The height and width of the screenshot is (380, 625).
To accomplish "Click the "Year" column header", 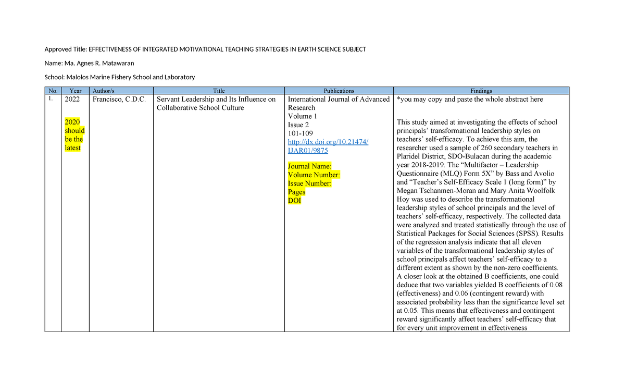I will pyautogui.click(x=76, y=90).
